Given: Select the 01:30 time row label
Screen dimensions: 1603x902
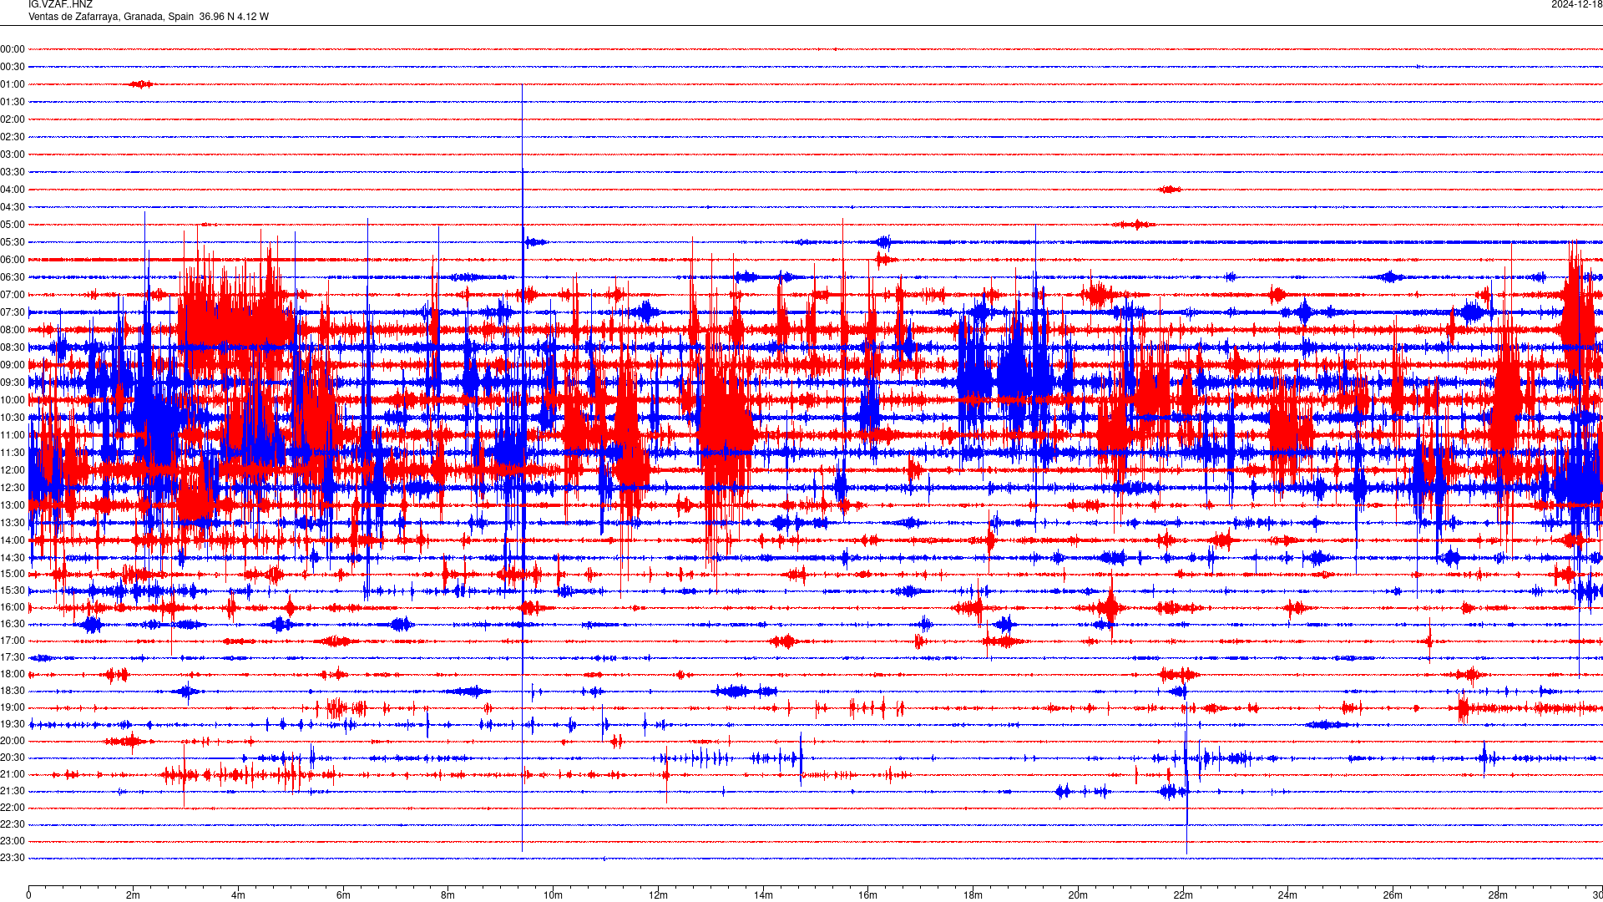Looking at the screenshot, I should (x=13, y=102).
